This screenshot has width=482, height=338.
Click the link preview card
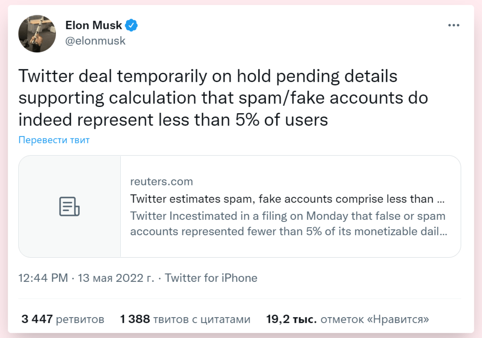pyautogui.click(x=241, y=206)
